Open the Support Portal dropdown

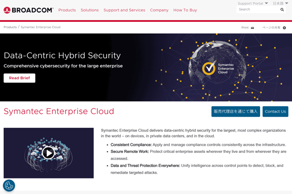(x=253, y=3)
